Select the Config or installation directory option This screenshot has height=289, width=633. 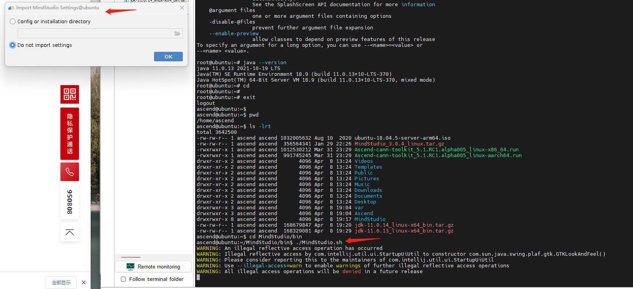point(50,22)
